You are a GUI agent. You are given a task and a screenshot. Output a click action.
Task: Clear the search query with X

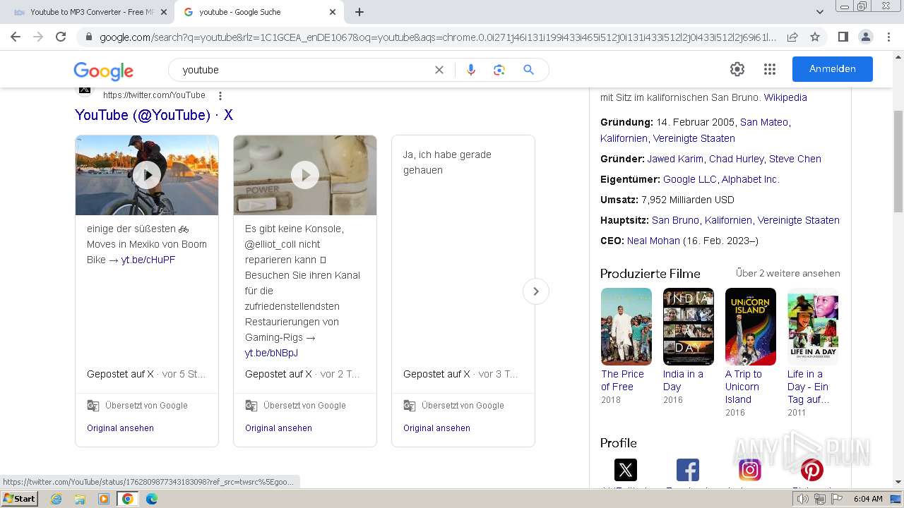click(439, 70)
